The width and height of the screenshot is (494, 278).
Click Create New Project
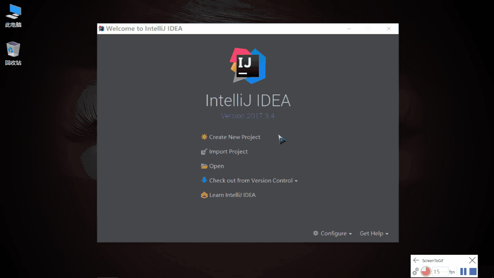(x=231, y=137)
